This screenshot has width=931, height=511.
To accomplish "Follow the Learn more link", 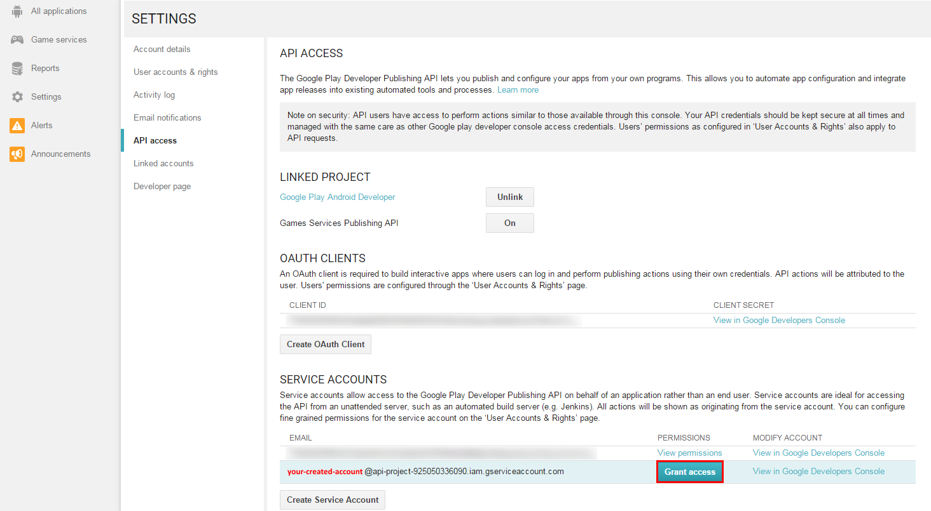I will pos(518,90).
